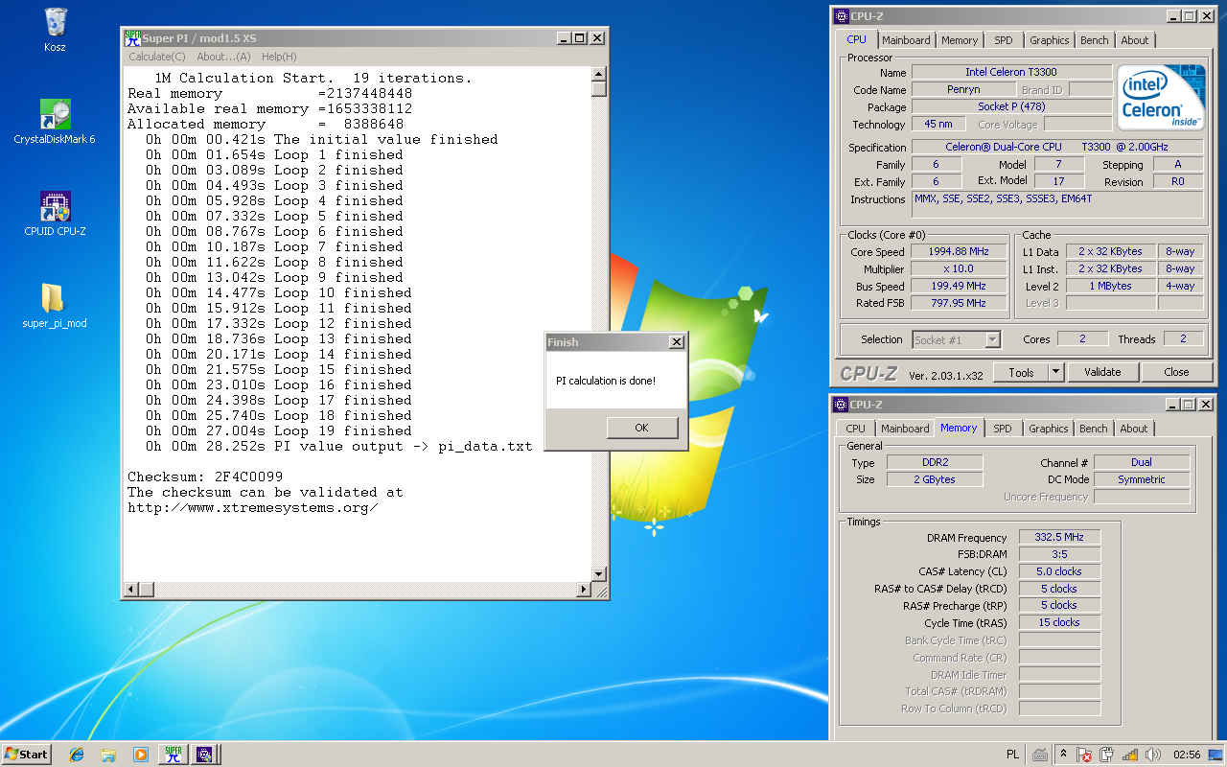Viewport: 1227px width, 767px height.
Task: Click the Validate button
Action: (x=1102, y=372)
